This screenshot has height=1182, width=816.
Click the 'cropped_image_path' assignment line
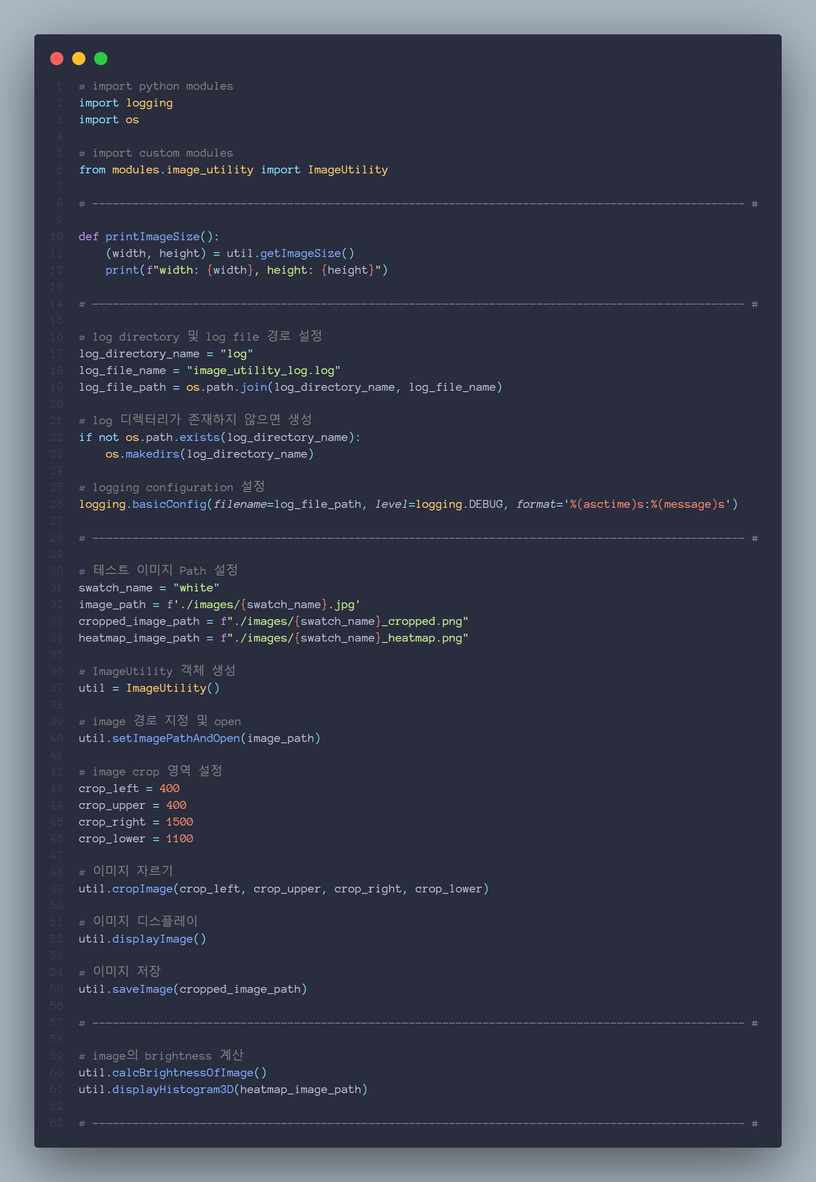[x=273, y=621]
